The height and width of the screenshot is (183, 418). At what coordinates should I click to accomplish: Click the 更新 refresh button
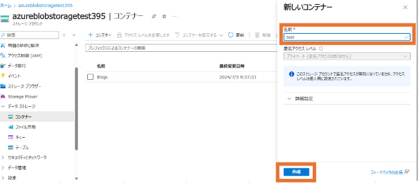click(x=236, y=35)
